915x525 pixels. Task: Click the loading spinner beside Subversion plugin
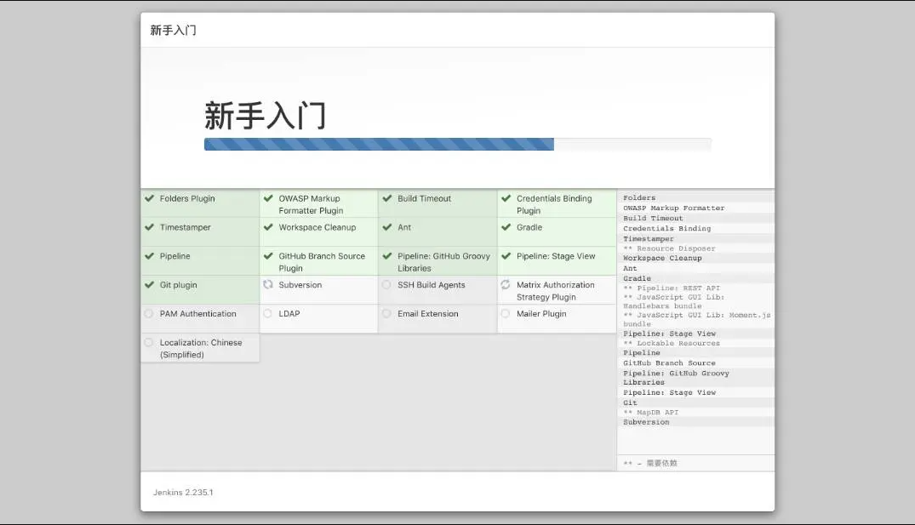pyautogui.click(x=268, y=285)
